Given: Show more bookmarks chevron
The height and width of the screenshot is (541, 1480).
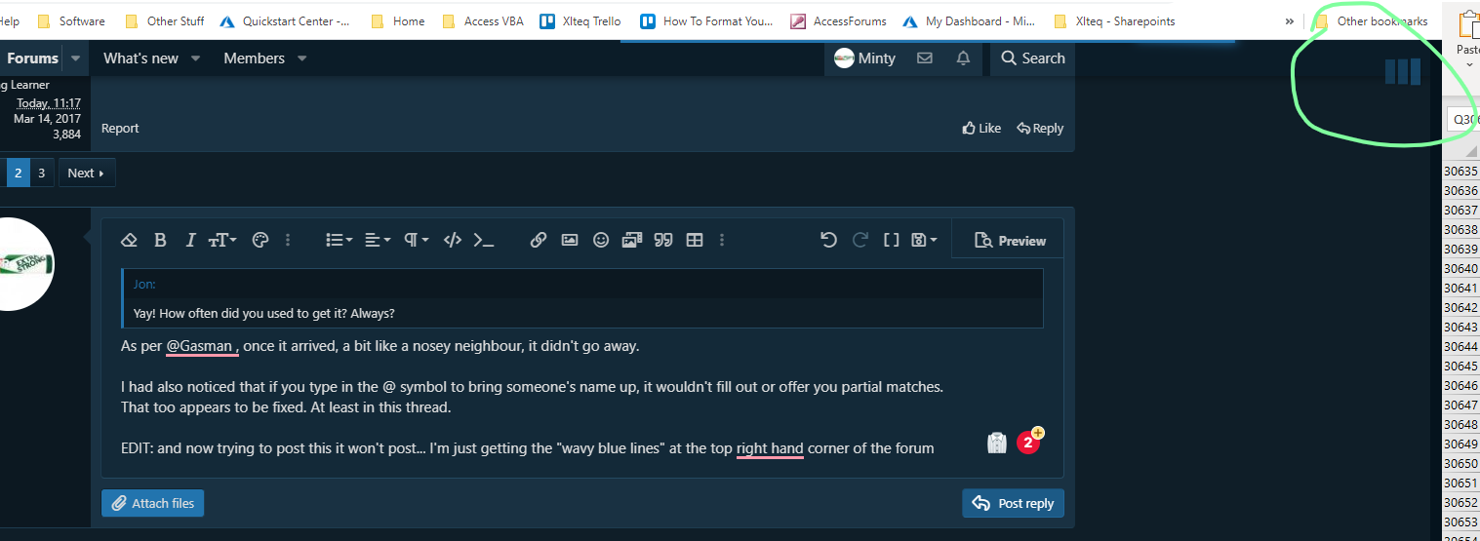Looking at the screenshot, I should tap(1290, 20).
